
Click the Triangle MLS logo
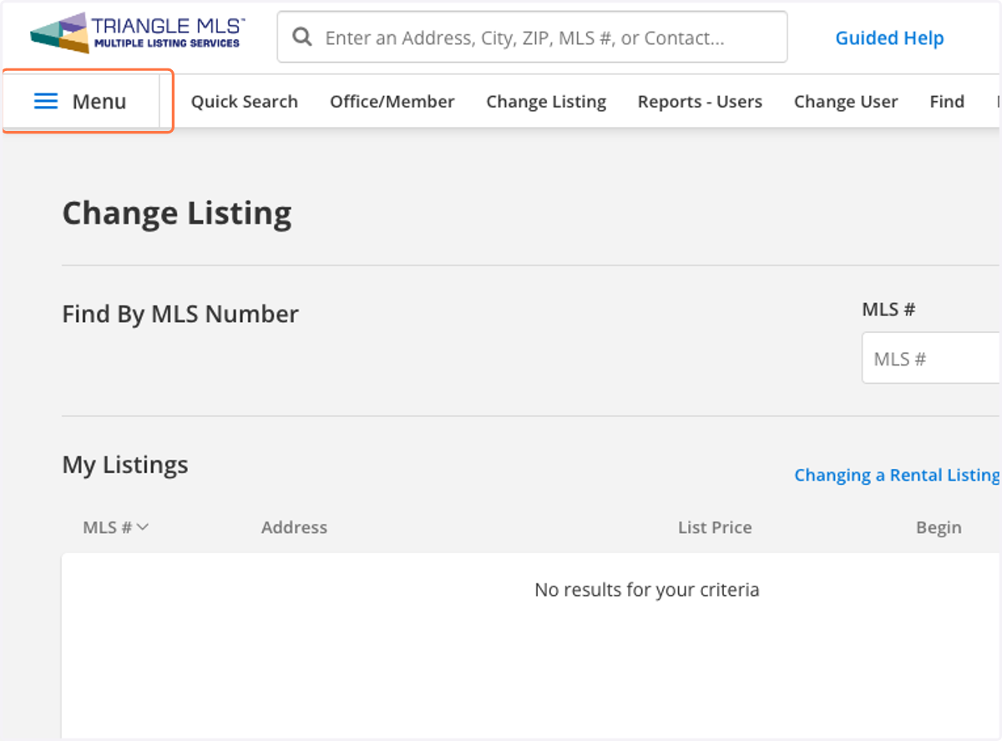click(138, 33)
